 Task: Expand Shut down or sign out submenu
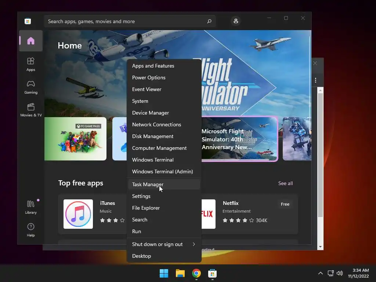[164, 244]
